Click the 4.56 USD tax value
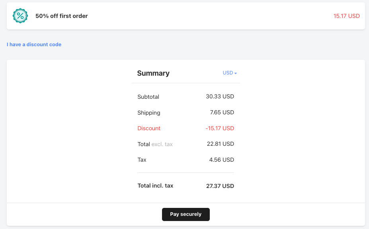This screenshot has height=229, width=369. pos(221,160)
